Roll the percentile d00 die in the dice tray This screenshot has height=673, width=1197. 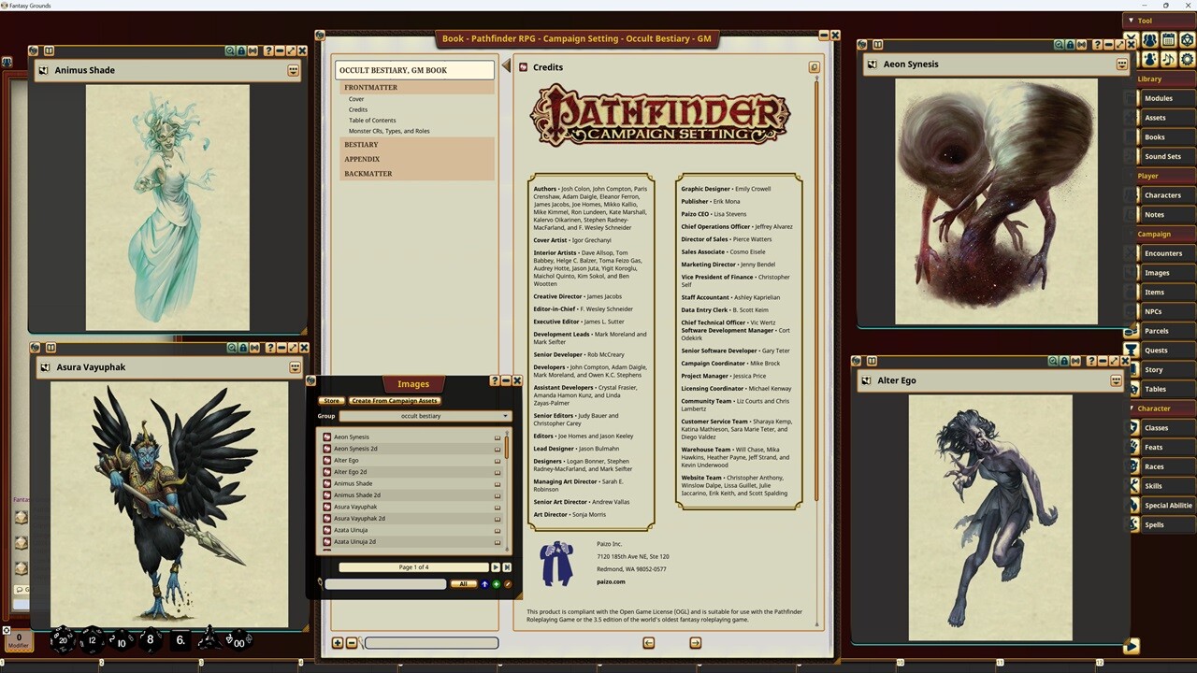(240, 640)
